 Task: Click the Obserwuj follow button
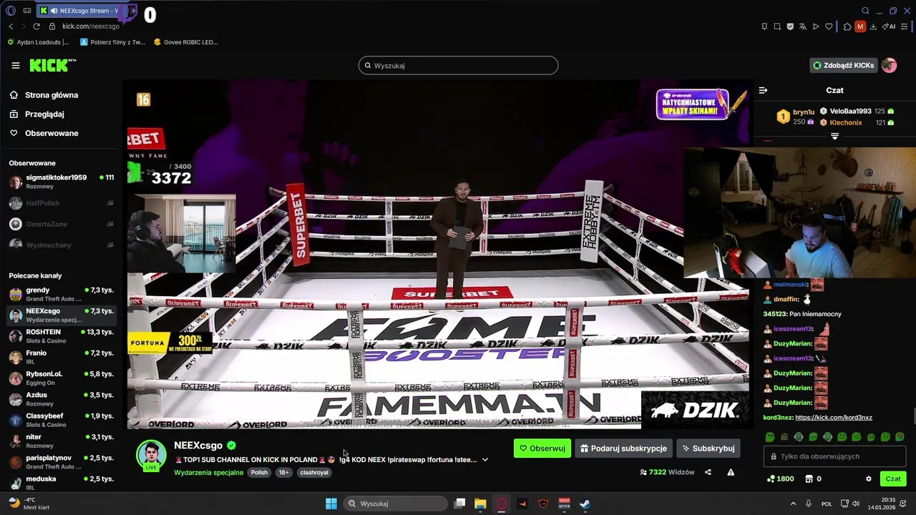click(542, 448)
